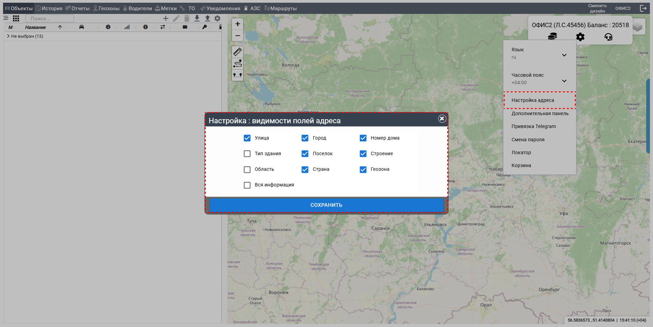Open the headset support icon
Viewport: 653px width, 327px height.
point(608,37)
